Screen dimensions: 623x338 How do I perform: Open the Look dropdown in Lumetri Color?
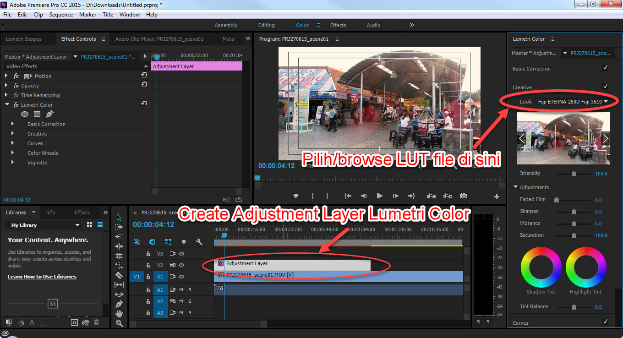(x=573, y=101)
